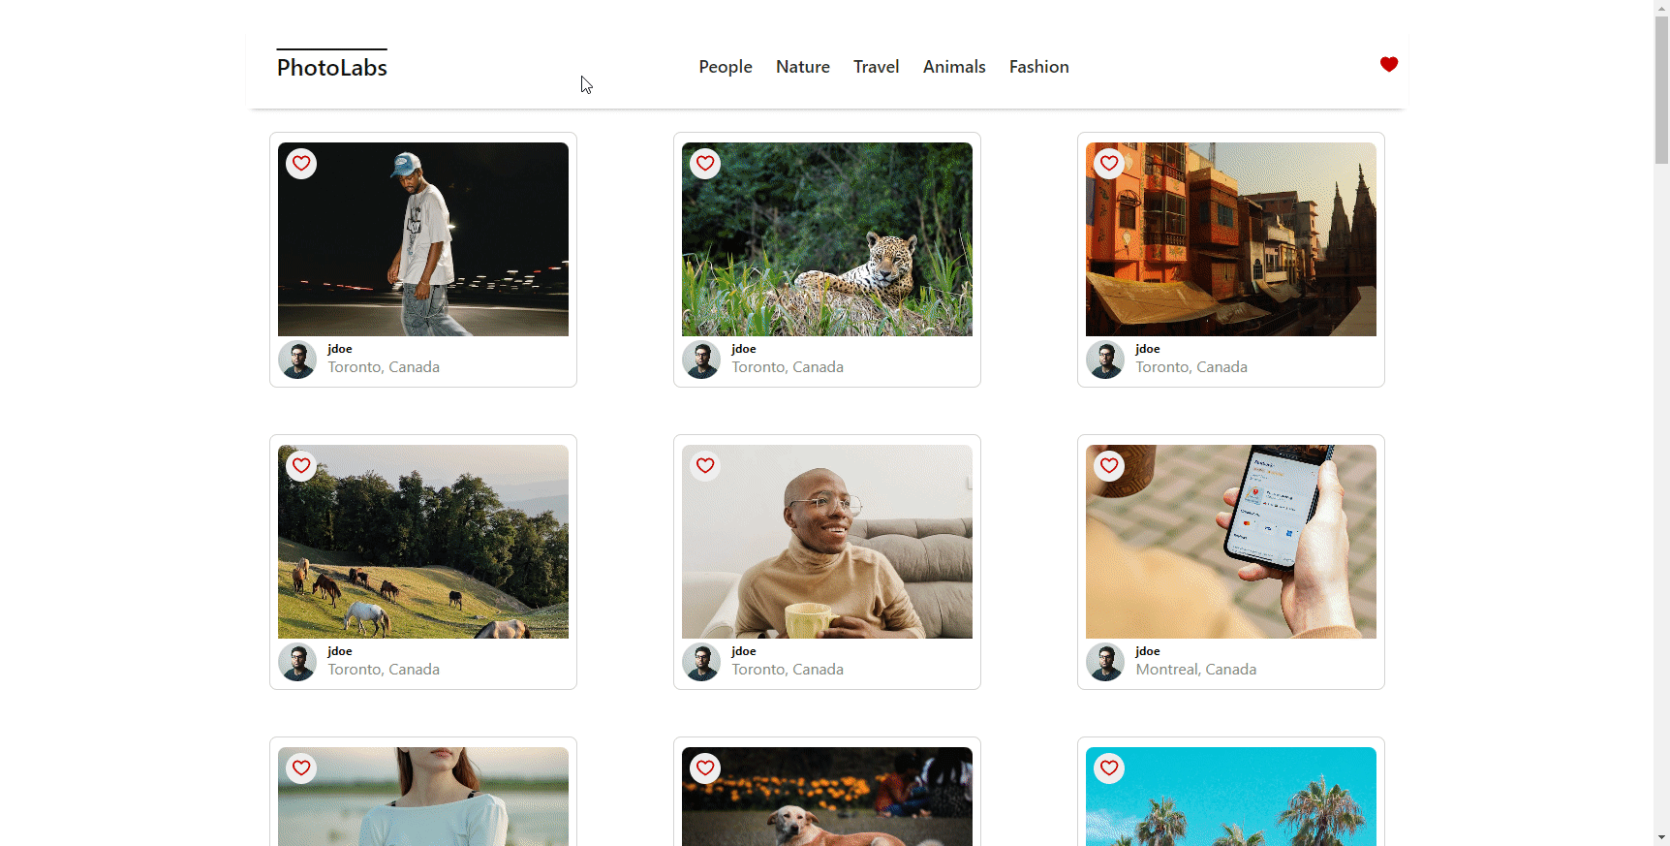
Task: Favorite the smiling man with mug photo
Action: [x=705, y=466]
